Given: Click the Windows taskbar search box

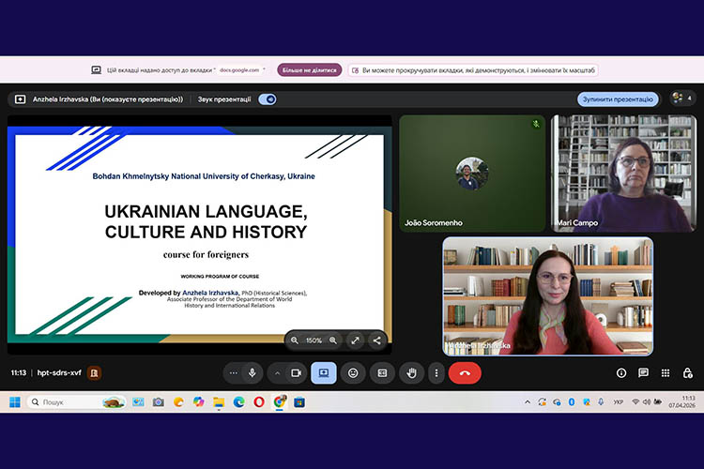Looking at the screenshot, I should click(x=77, y=401).
